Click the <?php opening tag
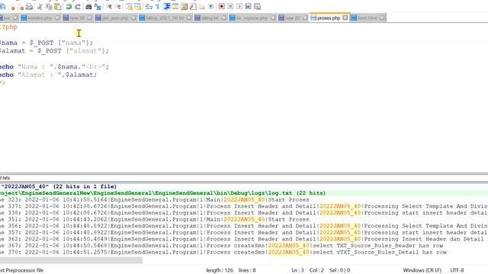Screen dimensions: 488x274 pyautogui.click(x=8, y=27)
